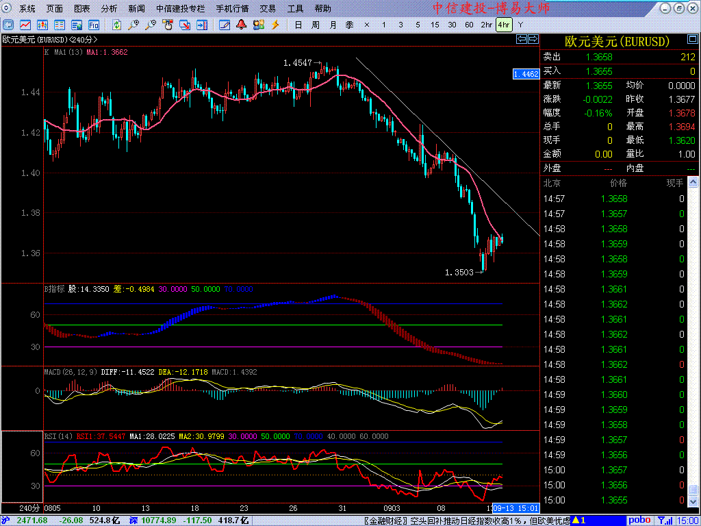Open the quote list table icon
This screenshot has height=526, width=701.
coord(60,25)
